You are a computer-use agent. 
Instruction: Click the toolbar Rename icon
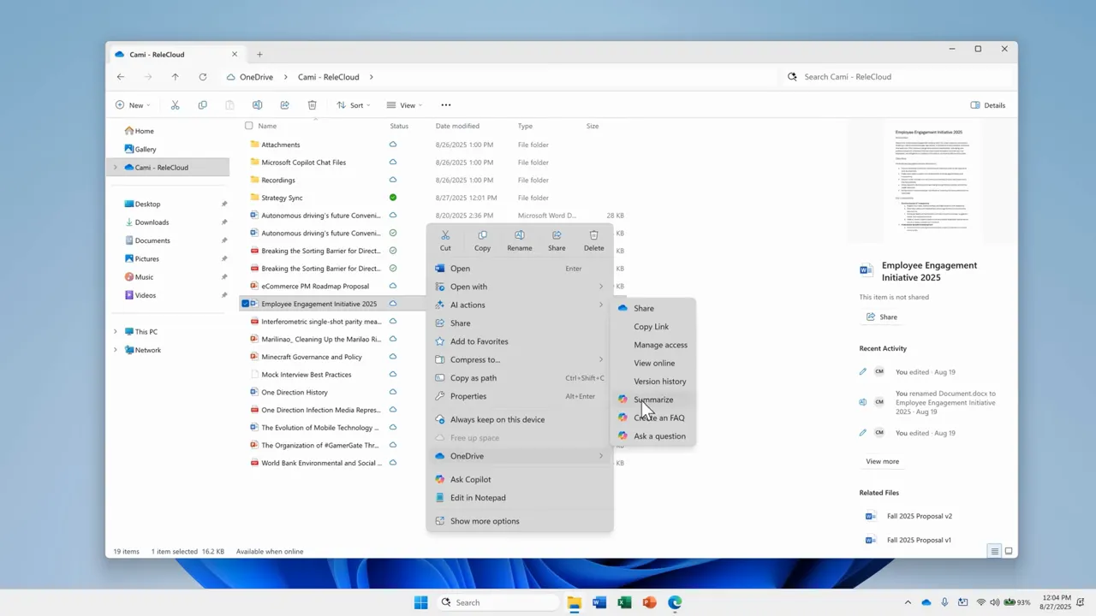pyautogui.click(x=257, y=105)
